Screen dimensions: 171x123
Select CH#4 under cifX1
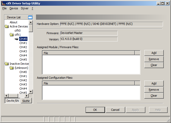pyautogui.click(x=23, y=55)
